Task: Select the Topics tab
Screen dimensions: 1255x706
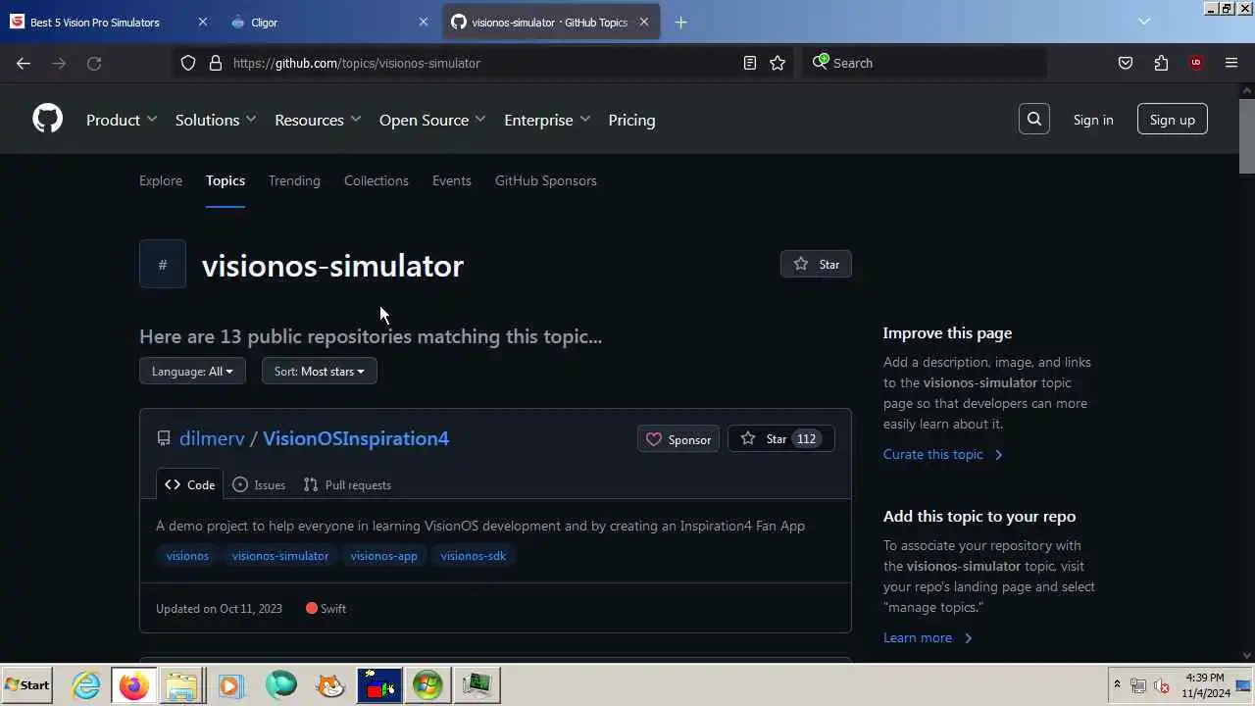Action: point(226,180)
